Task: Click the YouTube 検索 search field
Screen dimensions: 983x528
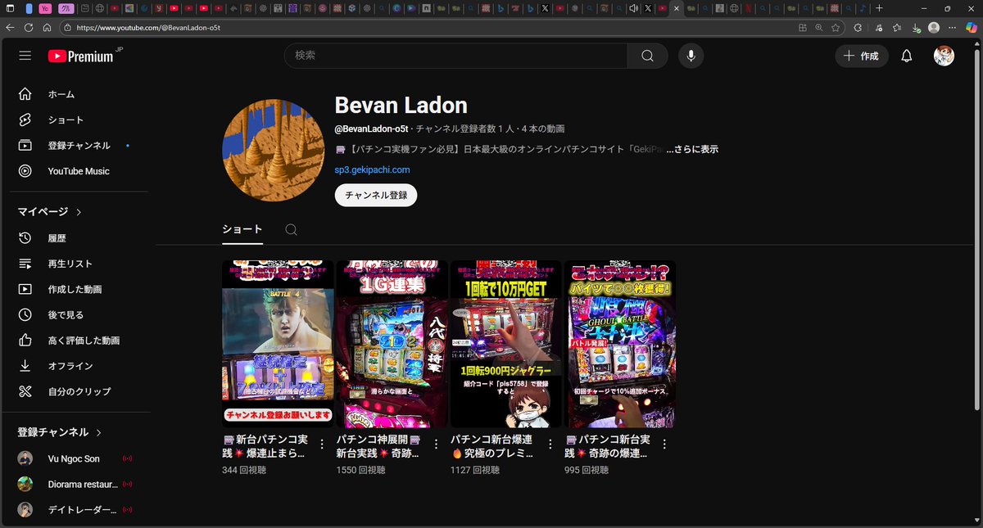Action: coord(455,56)
